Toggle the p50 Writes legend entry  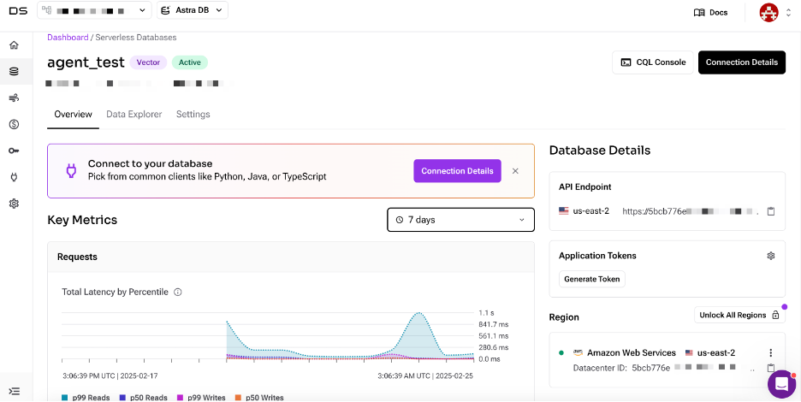point(259,398)
